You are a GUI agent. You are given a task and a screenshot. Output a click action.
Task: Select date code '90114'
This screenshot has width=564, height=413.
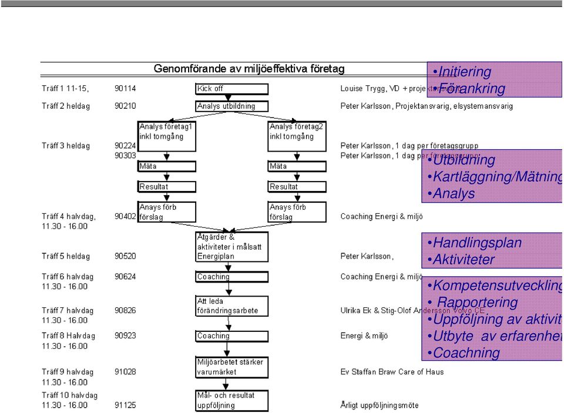tap(125, 89)
